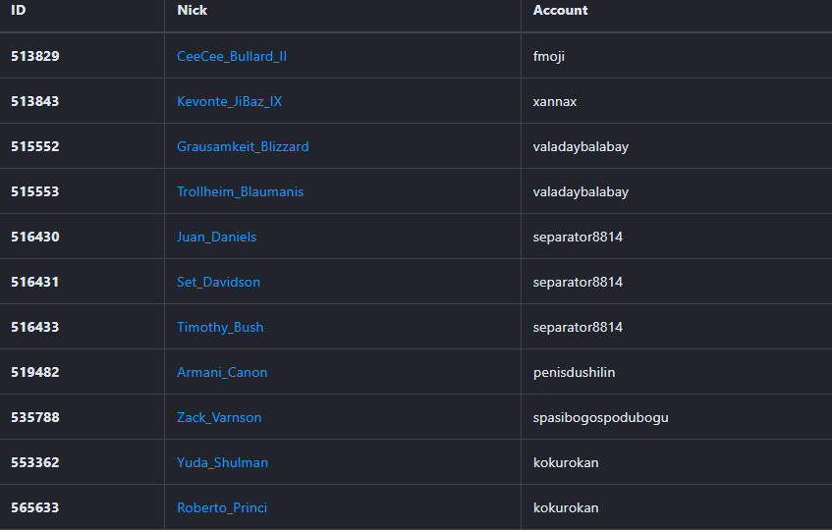Click the account cell fmoji

[x=549, y=57]
